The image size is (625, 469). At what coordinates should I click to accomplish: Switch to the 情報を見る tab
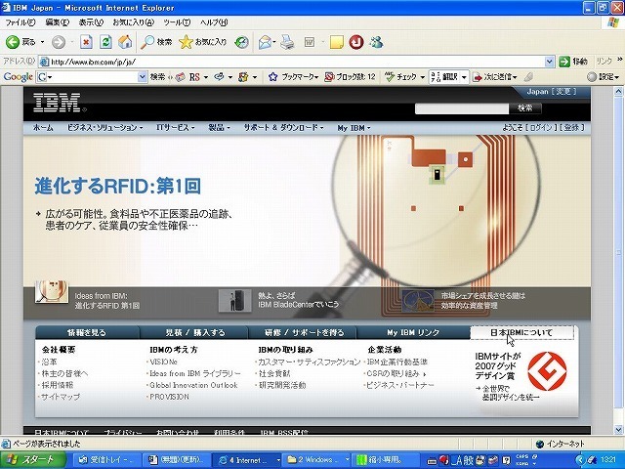[x=87, y=332]
